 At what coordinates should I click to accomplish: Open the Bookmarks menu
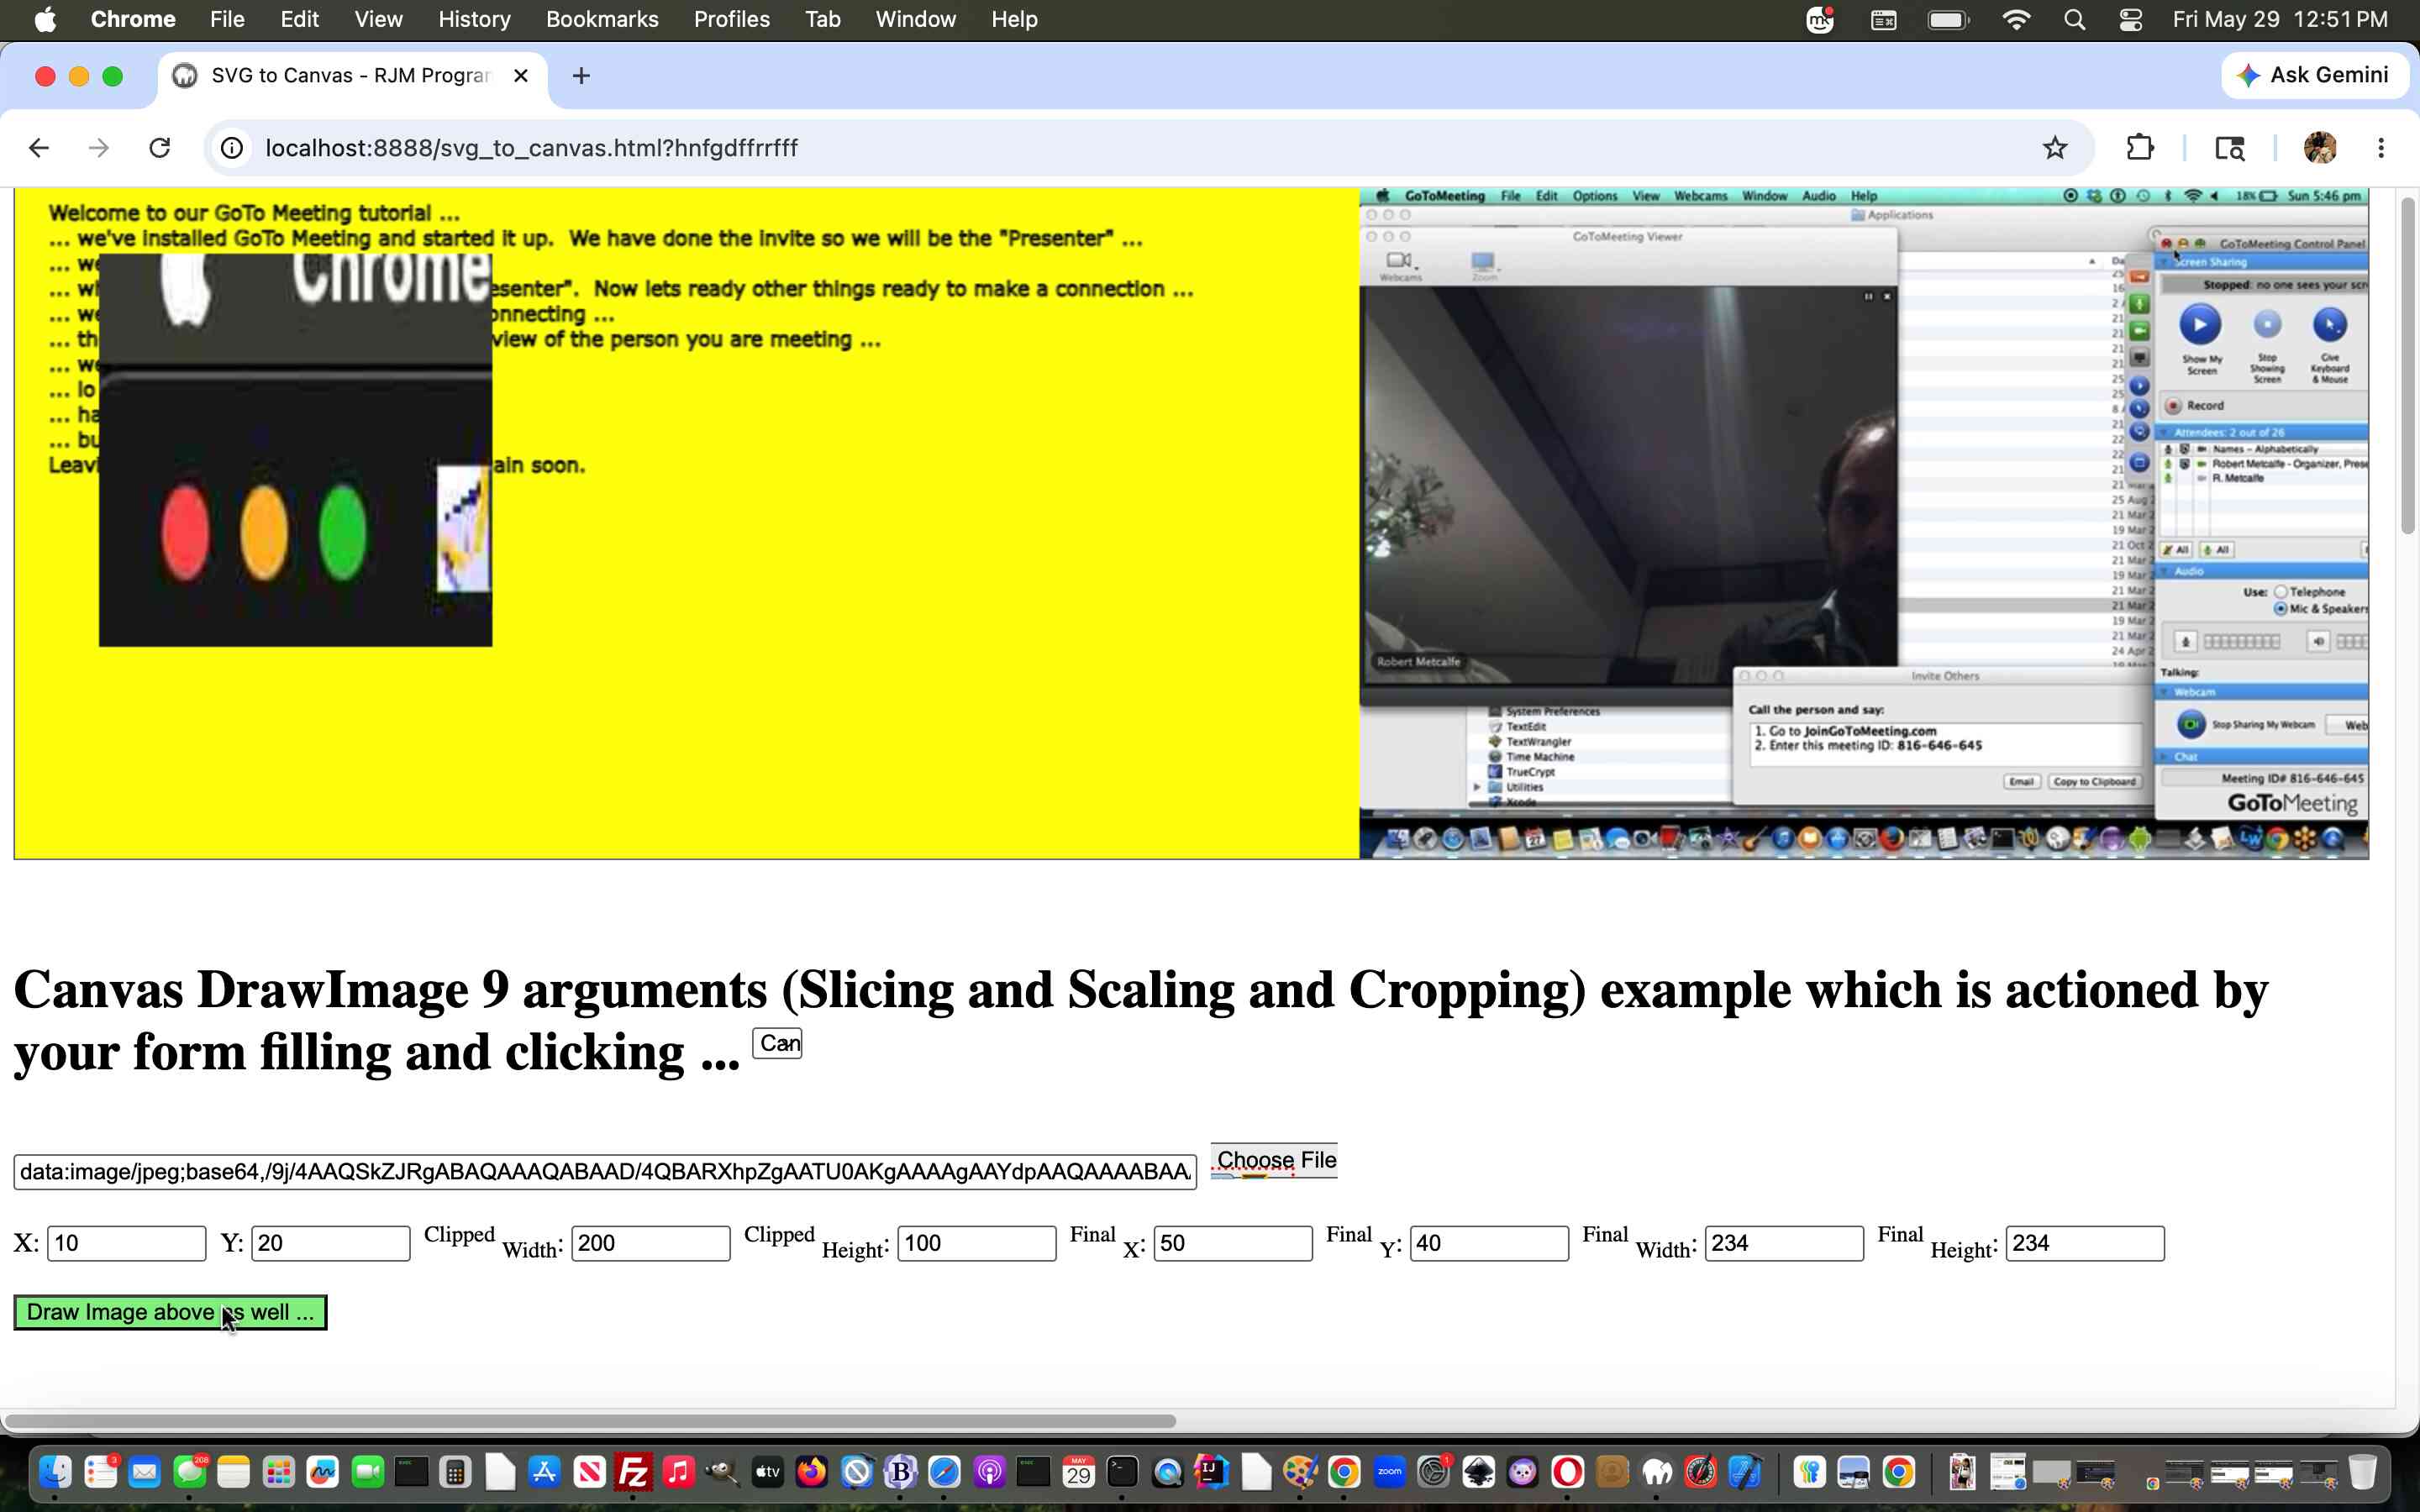(602, 19)
